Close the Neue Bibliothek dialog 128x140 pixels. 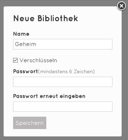pos(121,6)
